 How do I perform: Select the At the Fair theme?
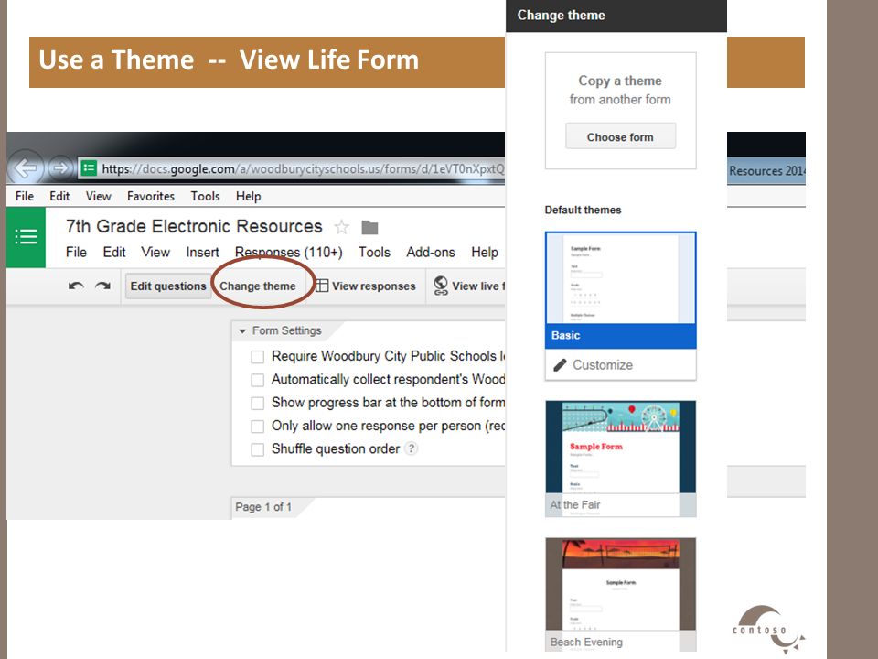(x=620, y=459)
